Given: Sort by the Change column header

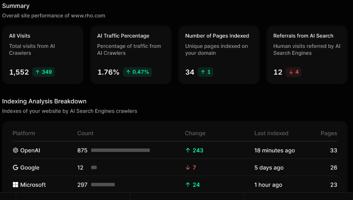Looking at the screenshot, I should click(x=195, y=133).
